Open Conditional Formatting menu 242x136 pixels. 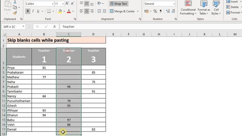(188, 8)
